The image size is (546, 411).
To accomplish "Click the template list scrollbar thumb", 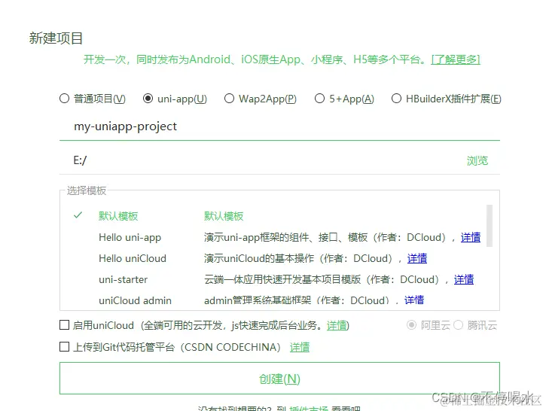I will pos(490,226).
